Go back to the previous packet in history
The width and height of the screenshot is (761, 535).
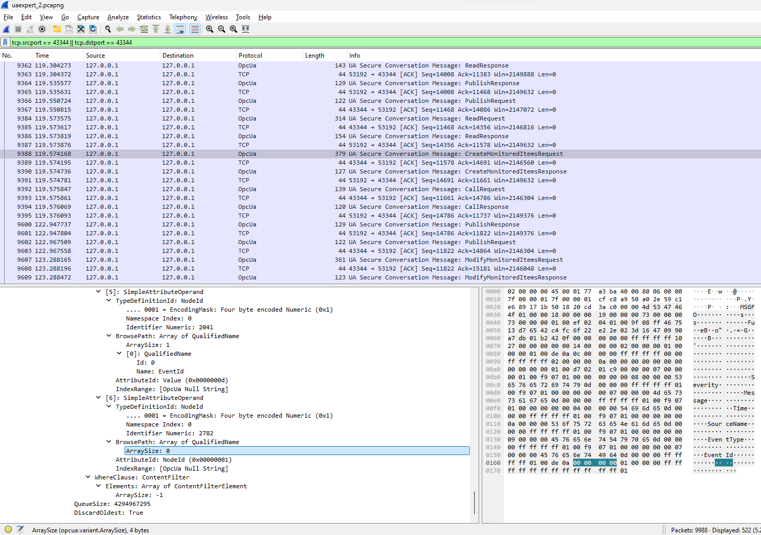tap(120, 29)
